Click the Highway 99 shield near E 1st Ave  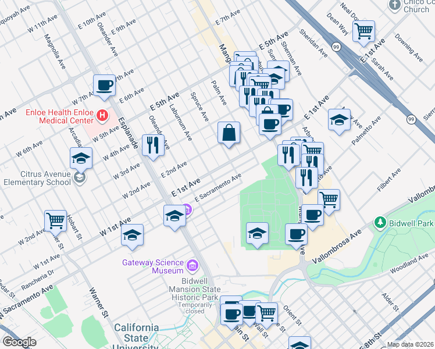[337, 47]
